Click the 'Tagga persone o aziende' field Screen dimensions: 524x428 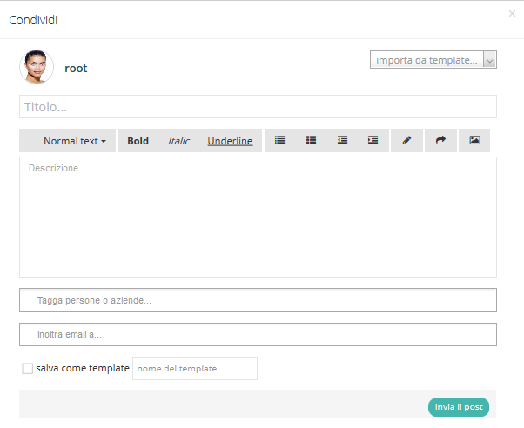point(258,300)
